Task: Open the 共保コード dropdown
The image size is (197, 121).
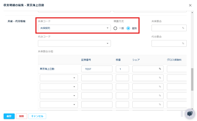Action: pyautogui.click(x=74, y=28)
